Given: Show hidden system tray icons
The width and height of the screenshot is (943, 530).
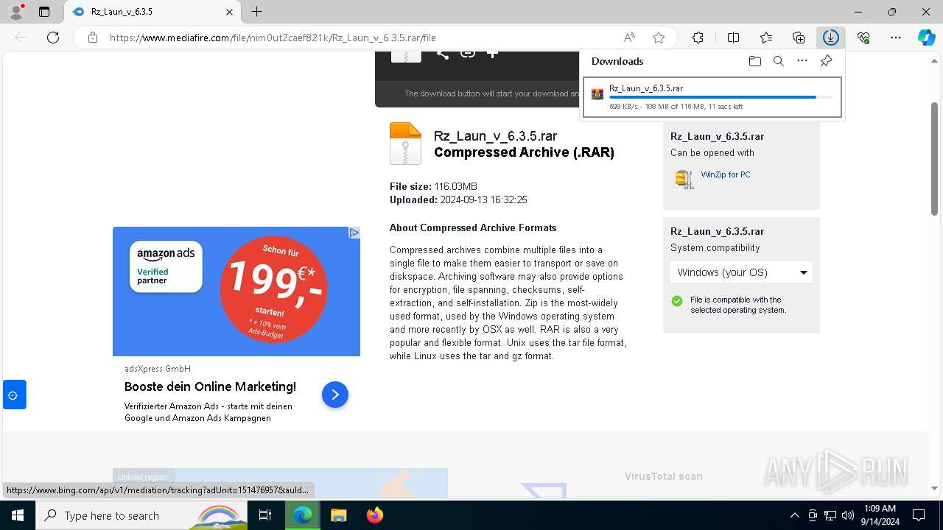Looking at the screenshot, I should click(x=794, y=515).
